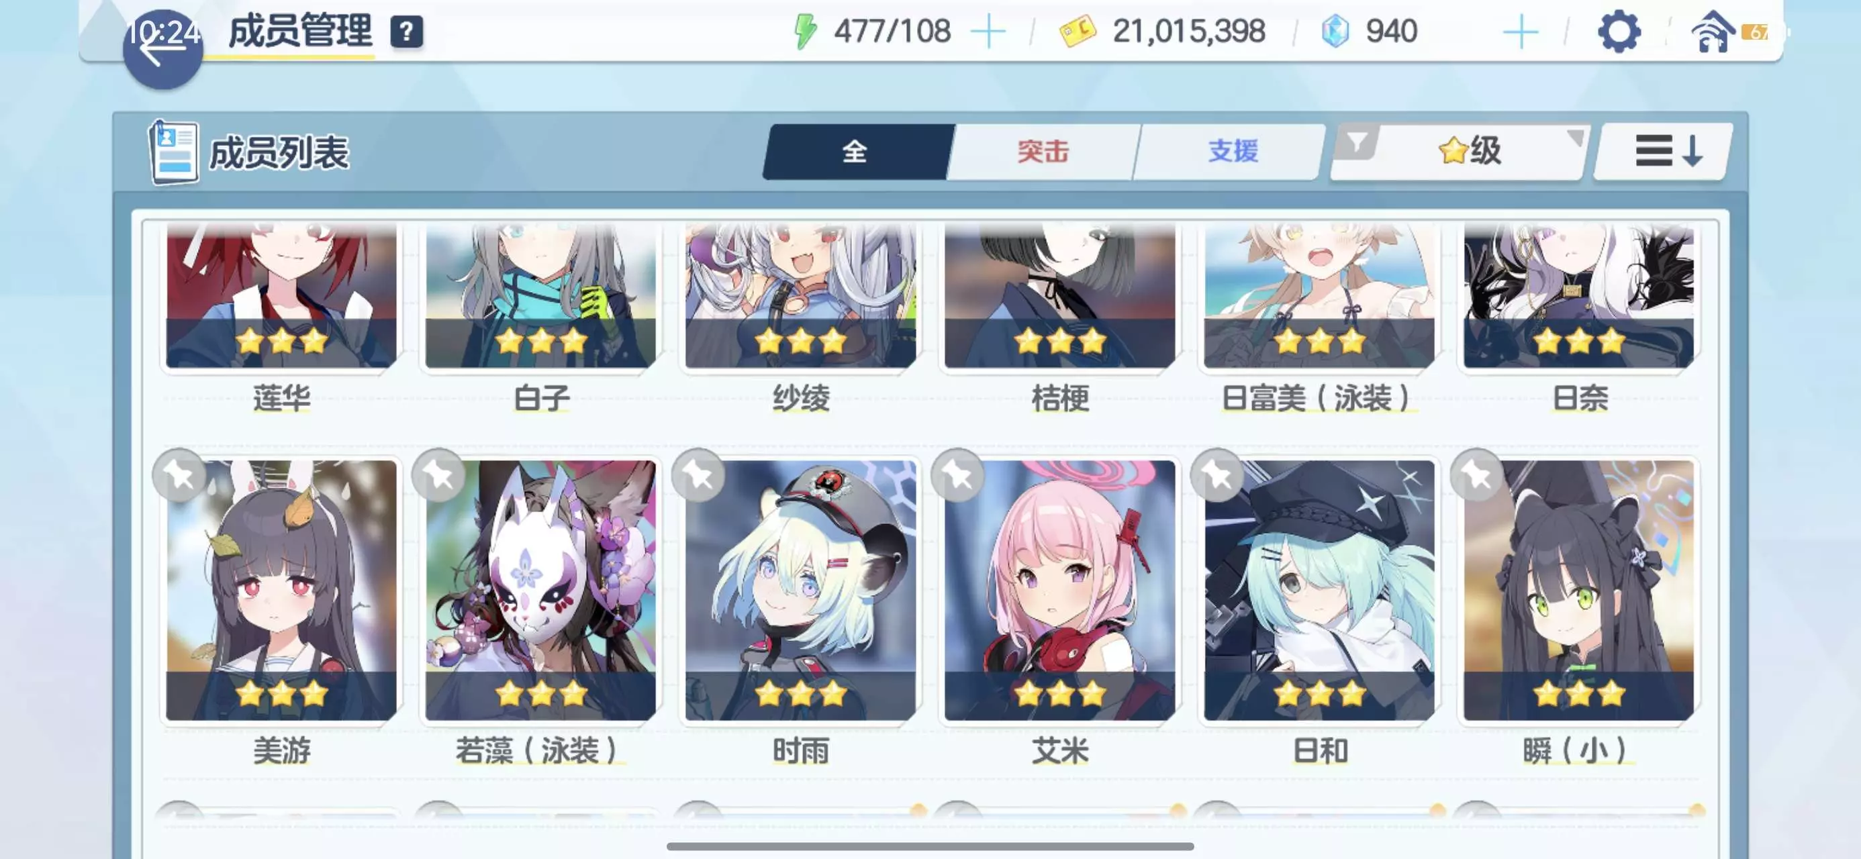Open the settings gear icon

tap(1619, 32)
